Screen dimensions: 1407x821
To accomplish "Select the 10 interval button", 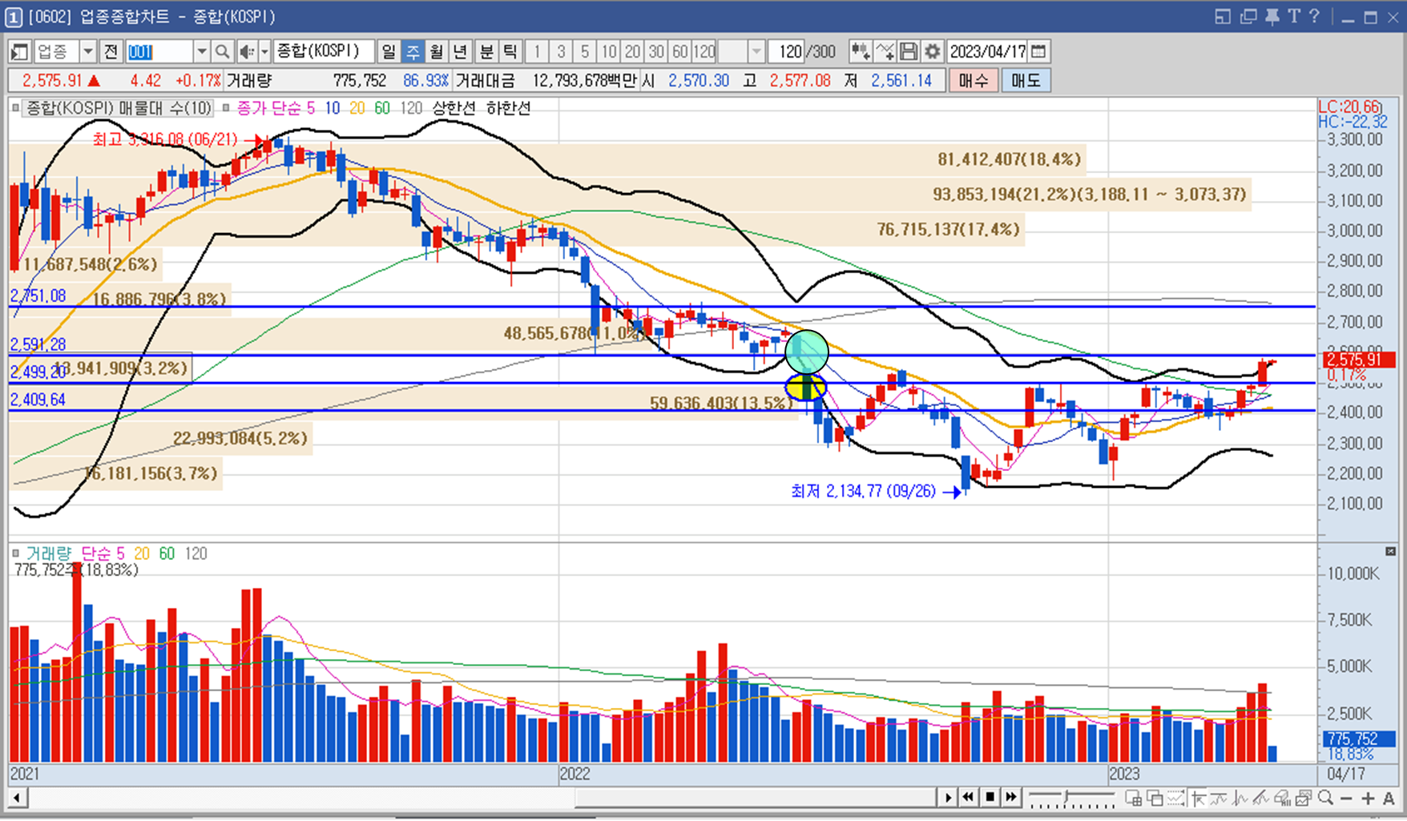I will pyautogui.click(x=609, y=52).
